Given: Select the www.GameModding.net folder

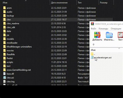Looking at the screenshot, I should [19, 70].
